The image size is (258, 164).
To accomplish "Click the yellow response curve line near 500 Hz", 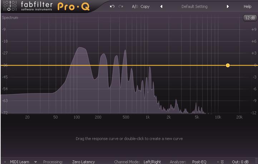I will pos(126,66).
